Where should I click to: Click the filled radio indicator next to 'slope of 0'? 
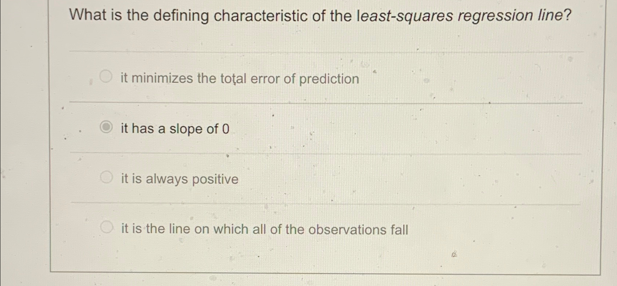pyautogui.click(x=107, y=127)
